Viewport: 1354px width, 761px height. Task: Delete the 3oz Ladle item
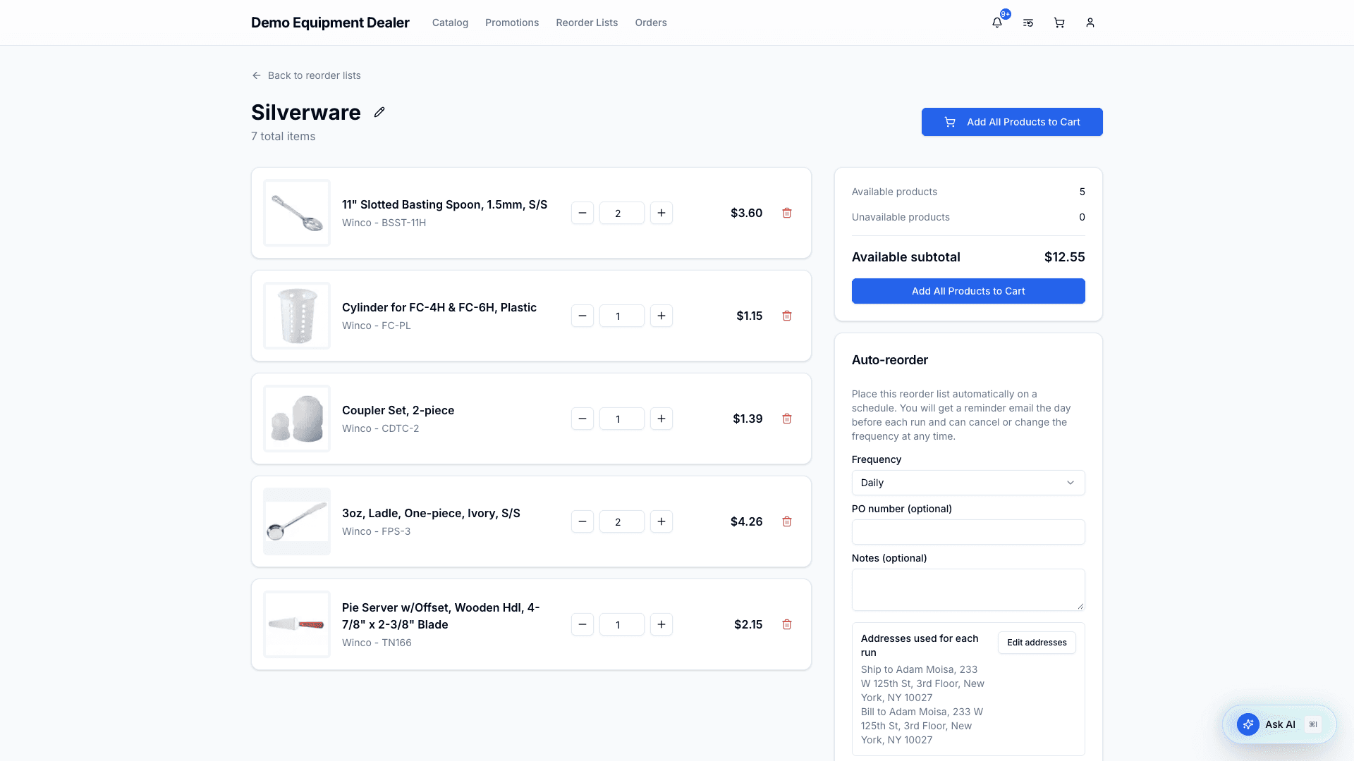[787, 521]
